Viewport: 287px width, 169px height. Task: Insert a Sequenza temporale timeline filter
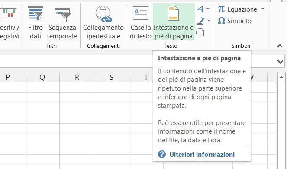[x=62, y=22]
